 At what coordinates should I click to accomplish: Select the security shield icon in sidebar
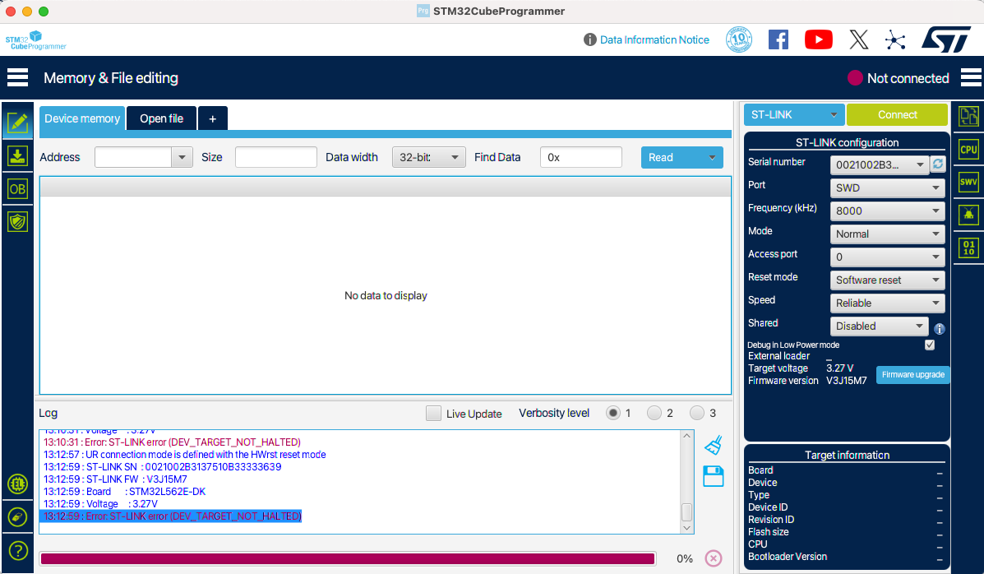17,220
